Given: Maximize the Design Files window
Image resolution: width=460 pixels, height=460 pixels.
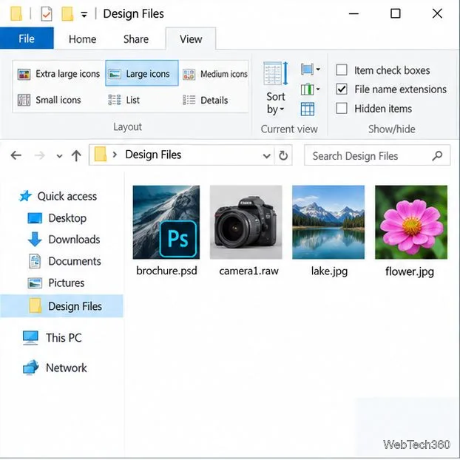Looking at the screenshot, I should coord(395,13).
